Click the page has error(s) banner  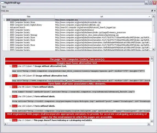77,59
